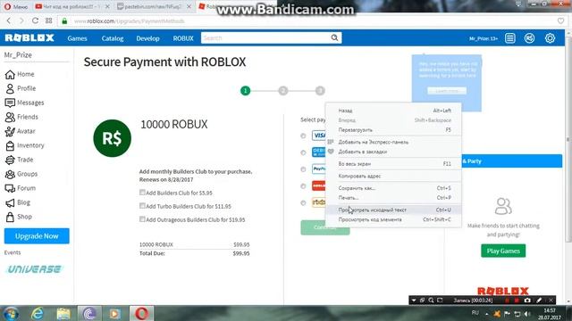This screenshot has width=572, height=321.
Task: Open Catalog in the top navigation
Action: coord(113,38)
